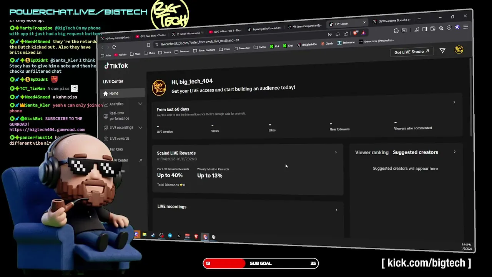Viewport: 492px width, 277px height.
Task: Open the Music bookmarks folder
Action: coord(135,54)
